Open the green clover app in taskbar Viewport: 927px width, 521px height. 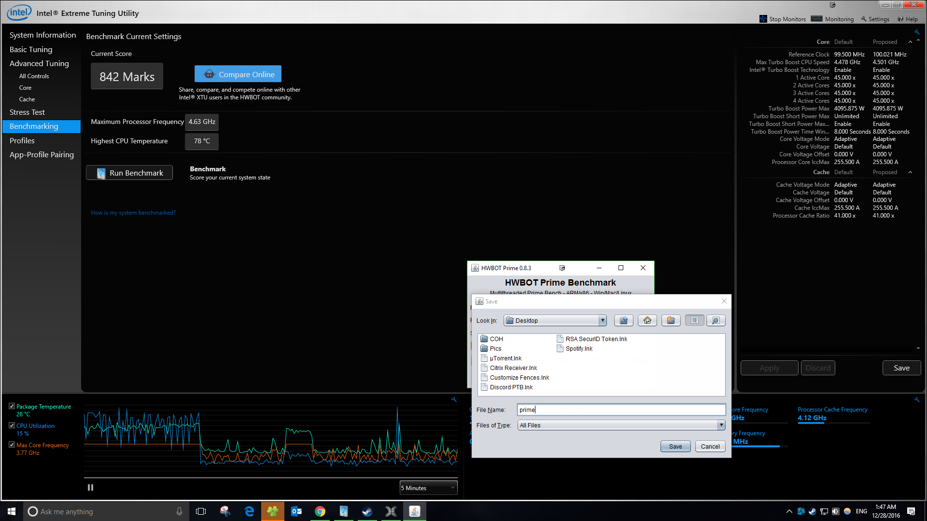pos(273,511)
